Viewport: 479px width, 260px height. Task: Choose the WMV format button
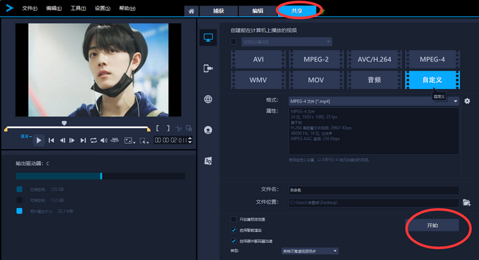point(258,80)
